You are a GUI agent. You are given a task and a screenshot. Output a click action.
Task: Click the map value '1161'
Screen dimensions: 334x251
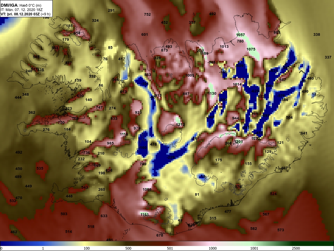(145, 214)
